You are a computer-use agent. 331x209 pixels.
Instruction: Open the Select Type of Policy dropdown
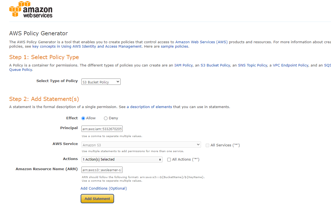(x=101, y=82)
